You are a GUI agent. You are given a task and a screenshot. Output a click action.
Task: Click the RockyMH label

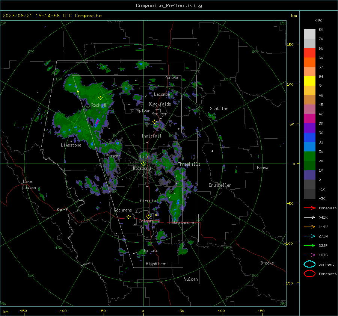point(99,105)
